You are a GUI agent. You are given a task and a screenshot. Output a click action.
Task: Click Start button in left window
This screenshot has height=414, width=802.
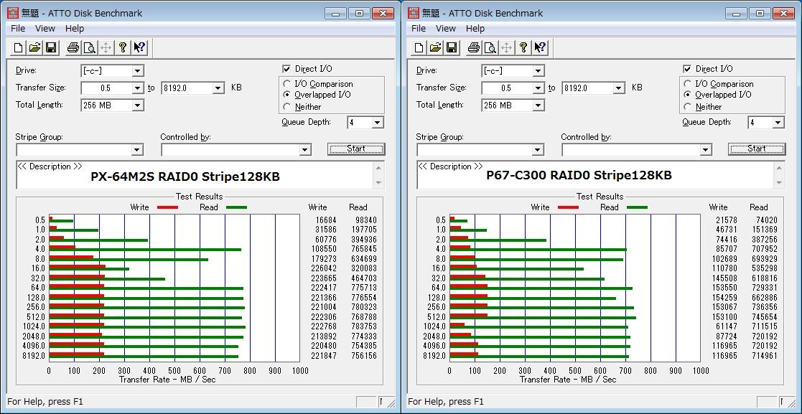coord(356,149)
